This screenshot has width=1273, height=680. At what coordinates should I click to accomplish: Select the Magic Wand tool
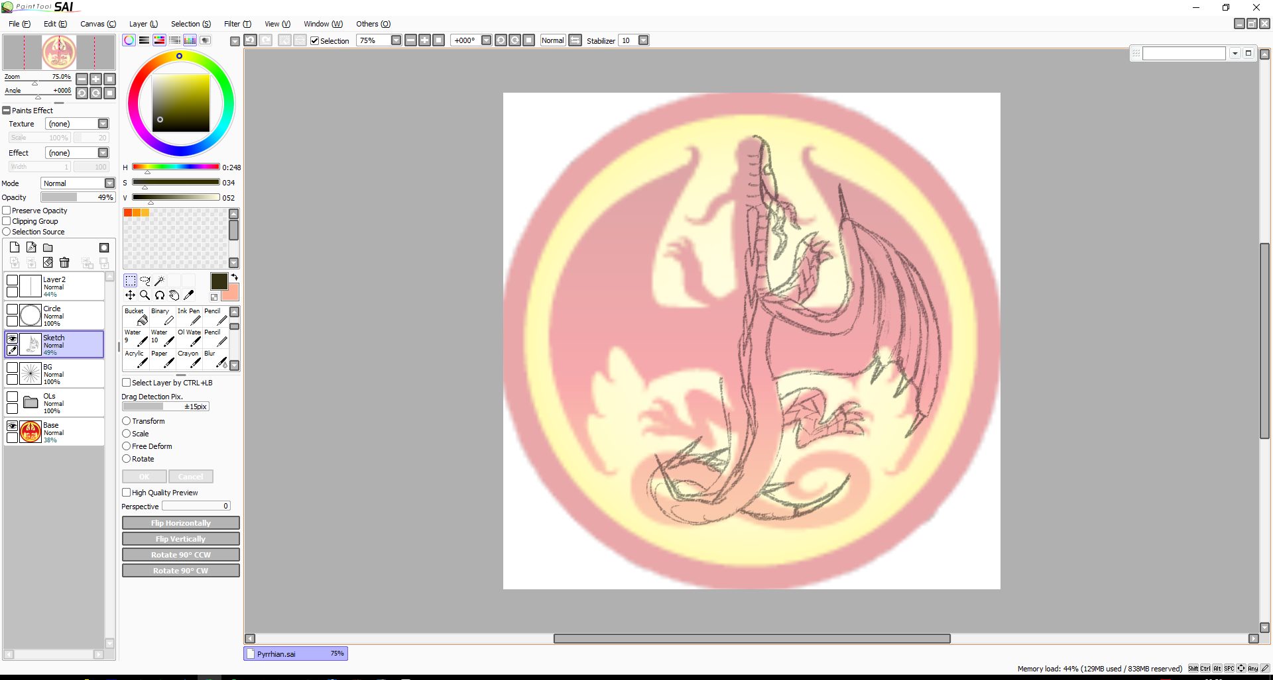click(x=159, y=281)
